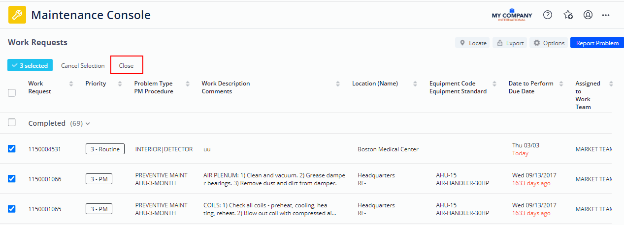Screen dimensions: 624x225
Task: Tick the header select-all checkbox
Action: click(x=12, y=92)
